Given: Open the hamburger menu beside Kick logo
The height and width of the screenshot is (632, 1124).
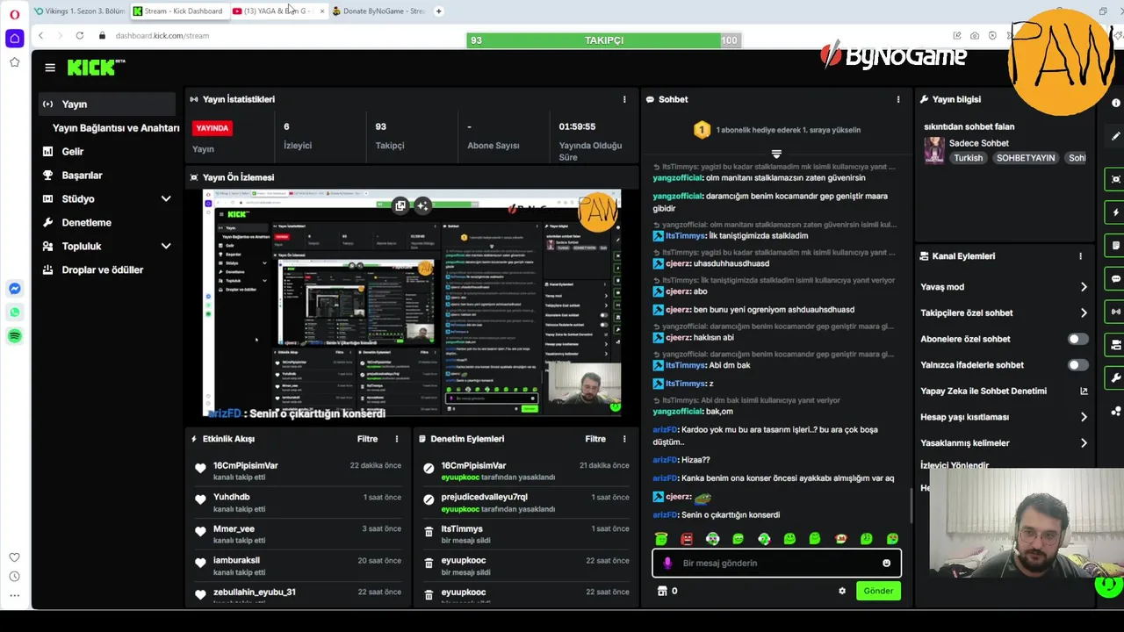Looking at the screenshot, I should pyautogui.click(x=50, y=68).
